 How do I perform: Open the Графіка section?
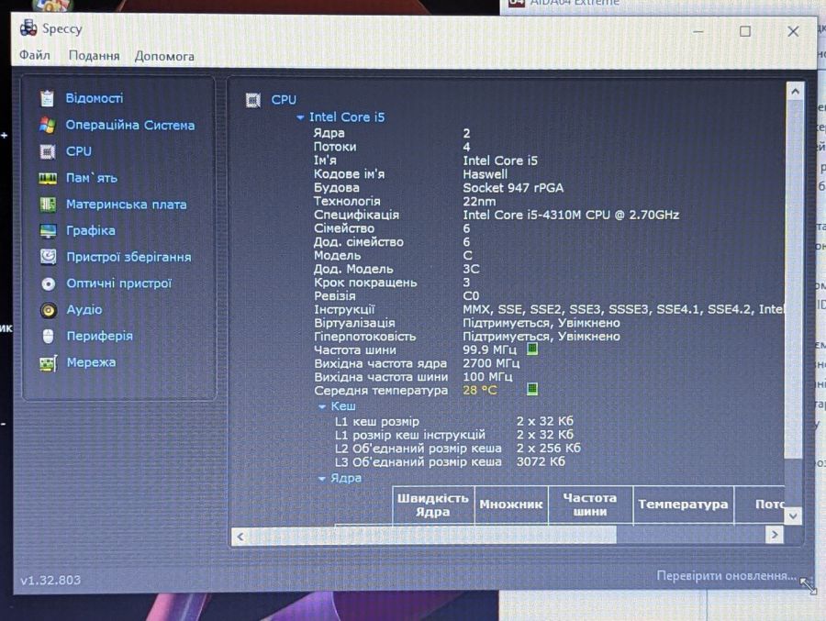point(91,231)
